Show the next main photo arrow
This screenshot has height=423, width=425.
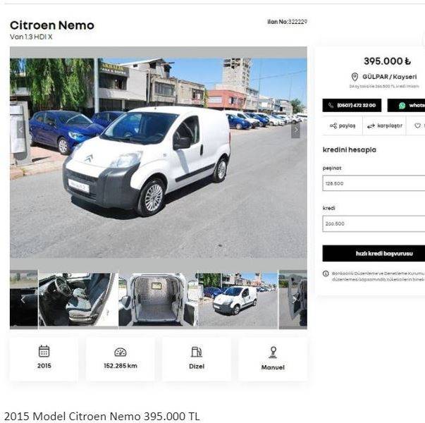coord(296,130)
